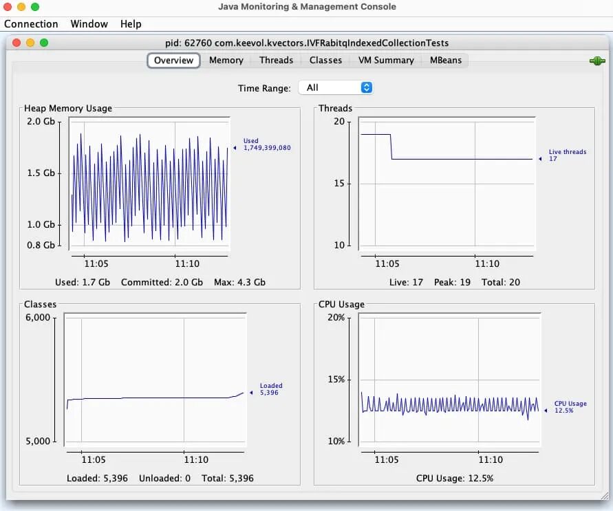Open the VM Summary tab

click(x=386, y=60)
